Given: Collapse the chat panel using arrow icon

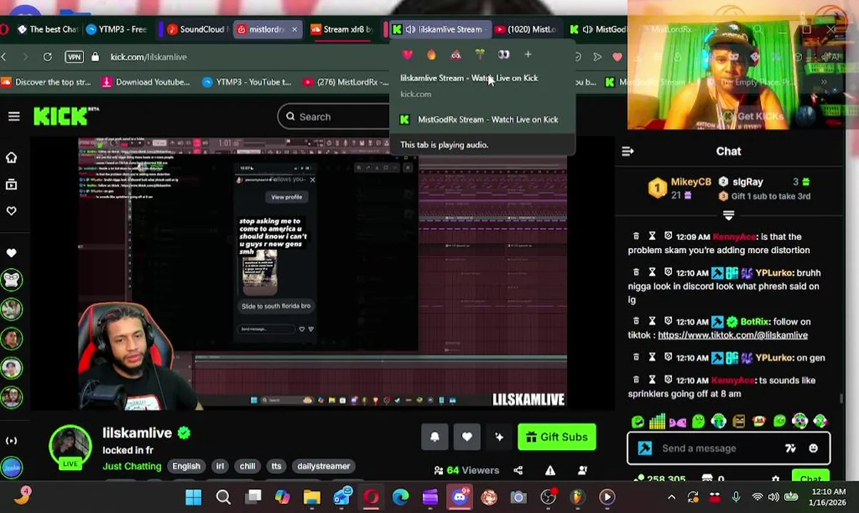Looking at the screenshot, I should pyautogui.click(x=628, y=151).
